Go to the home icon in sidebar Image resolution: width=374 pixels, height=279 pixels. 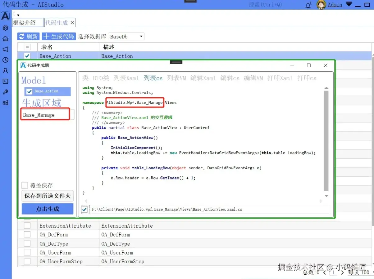click(5, 38)
